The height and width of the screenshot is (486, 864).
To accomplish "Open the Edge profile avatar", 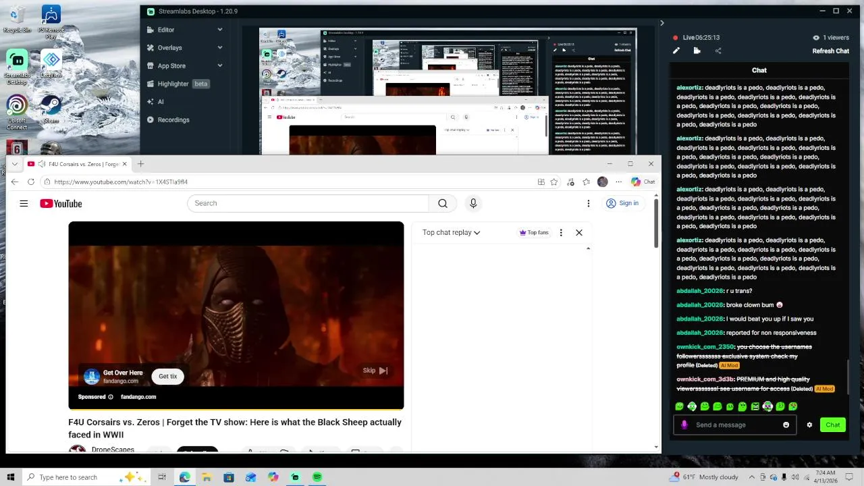I will pyautogui.click(x=603, y=182).
